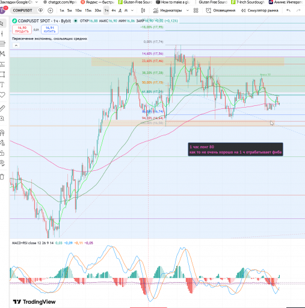This screenshot has width=305, height=308.
Task: Select the Д daily timeframe
Action: [x=120, y=10]
